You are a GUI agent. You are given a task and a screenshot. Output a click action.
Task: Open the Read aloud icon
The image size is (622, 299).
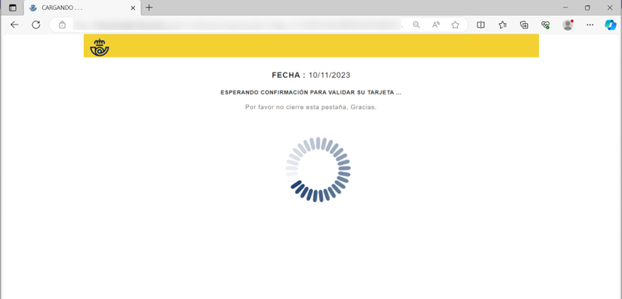pyautogui.click(x=436, y=25)
